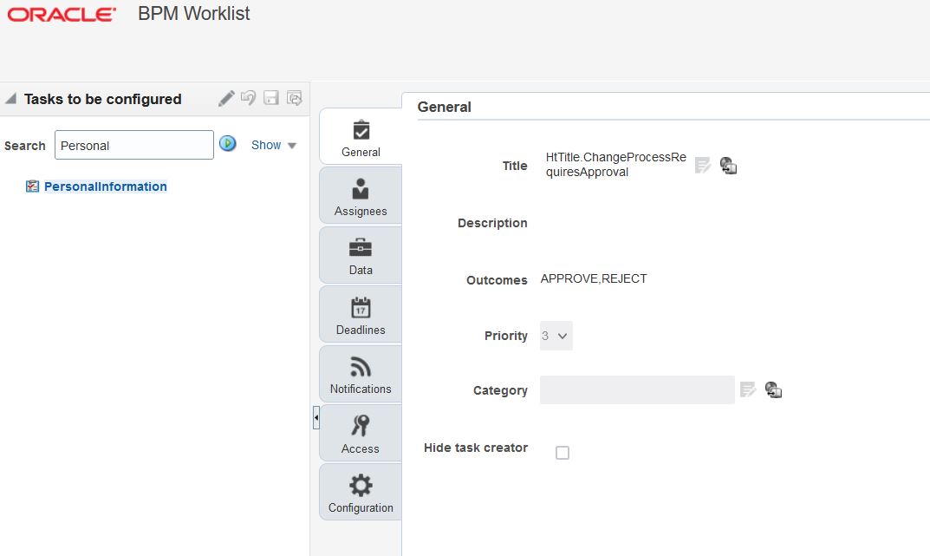Click the HtTitle.ChangeProcessRequiresApproval title text
The height and width of the screenshot is (556, 930).
615,164
